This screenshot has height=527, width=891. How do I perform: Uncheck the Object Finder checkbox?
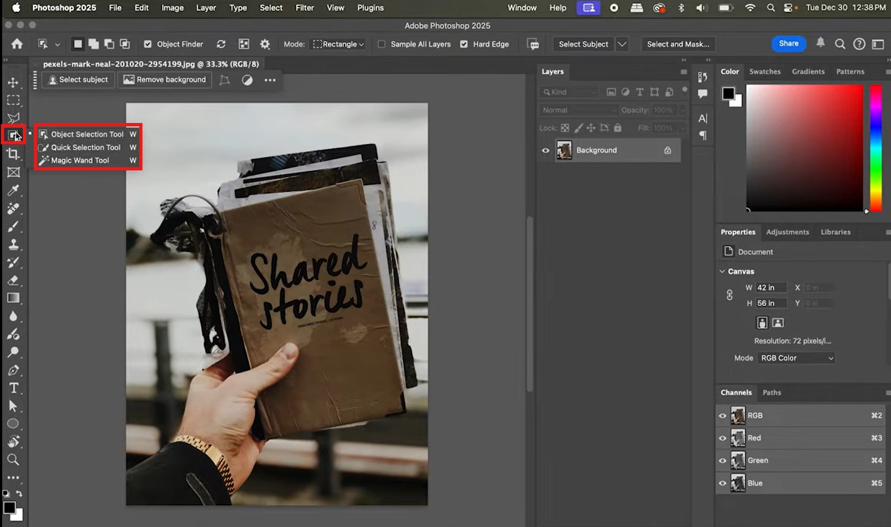click(x=148, y=44)
